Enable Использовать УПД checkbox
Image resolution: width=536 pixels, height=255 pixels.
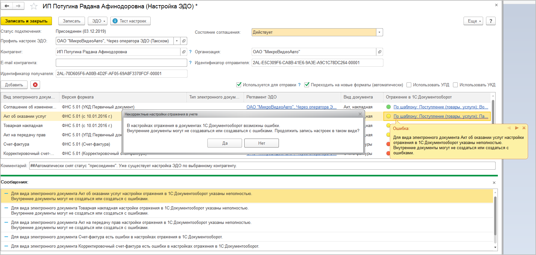click(x=409, y=85)
